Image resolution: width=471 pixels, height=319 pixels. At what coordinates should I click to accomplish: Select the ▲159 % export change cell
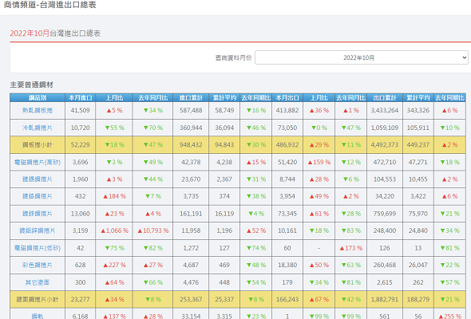coord(319,163)
